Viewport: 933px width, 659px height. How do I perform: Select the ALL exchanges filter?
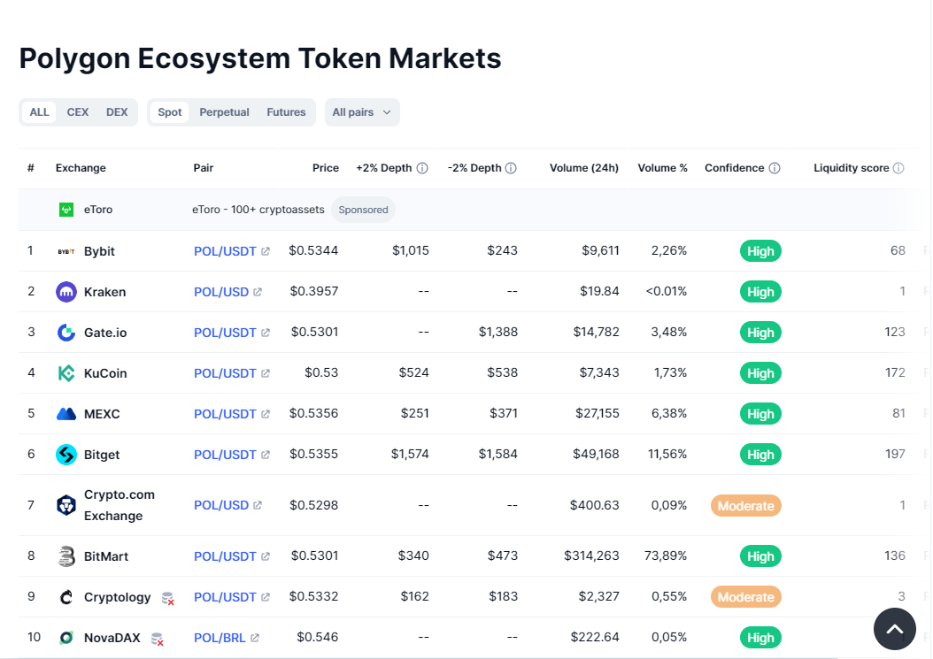tap(39, 112)
